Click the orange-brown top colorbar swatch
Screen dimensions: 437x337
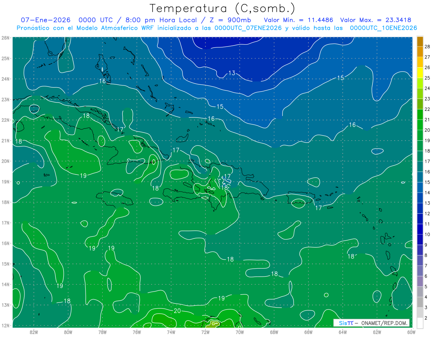coord(420,42)
